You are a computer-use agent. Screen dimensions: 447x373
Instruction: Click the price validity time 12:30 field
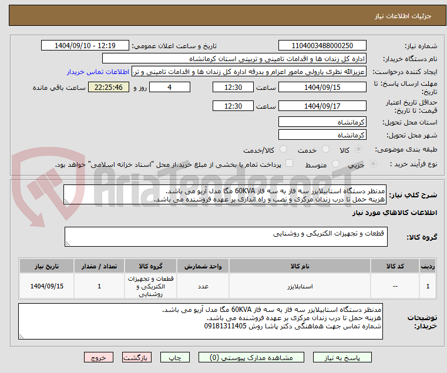tap(233, 106)
